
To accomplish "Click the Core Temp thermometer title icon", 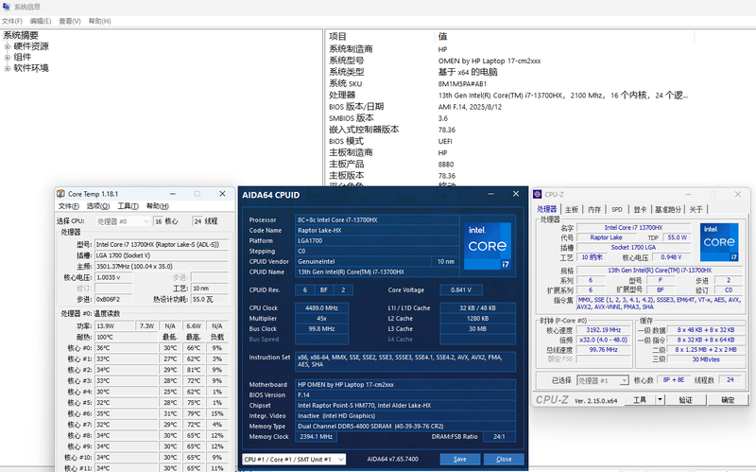I will (61, 193).
